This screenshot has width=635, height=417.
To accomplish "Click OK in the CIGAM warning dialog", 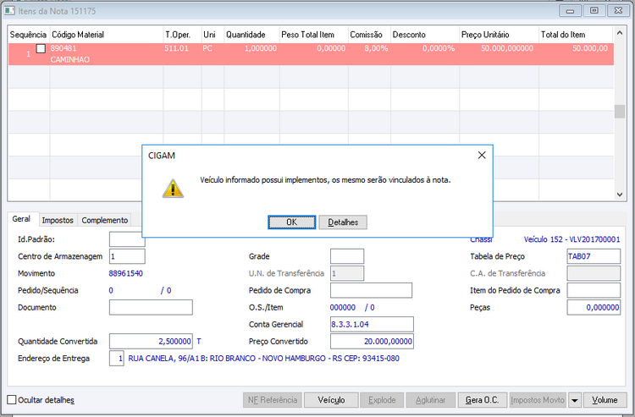I will [291, 222].
